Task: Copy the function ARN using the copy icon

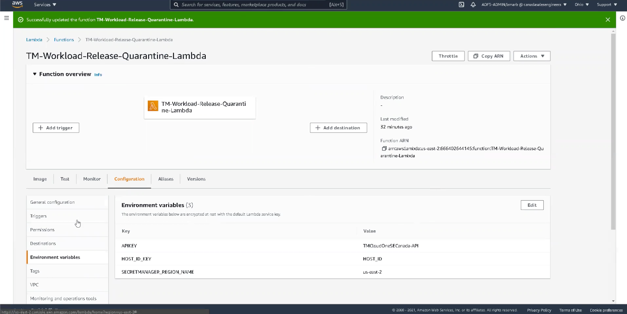Action: coord(384,148)
